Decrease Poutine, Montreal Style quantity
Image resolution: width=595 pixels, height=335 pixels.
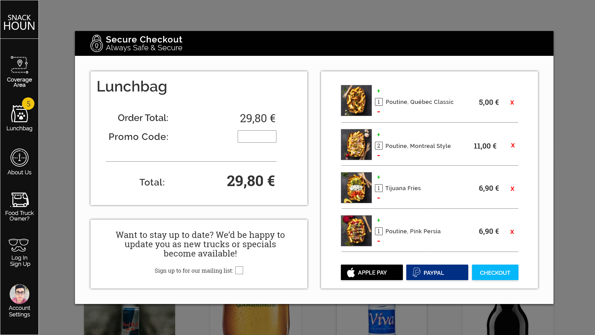click(378, 155)
